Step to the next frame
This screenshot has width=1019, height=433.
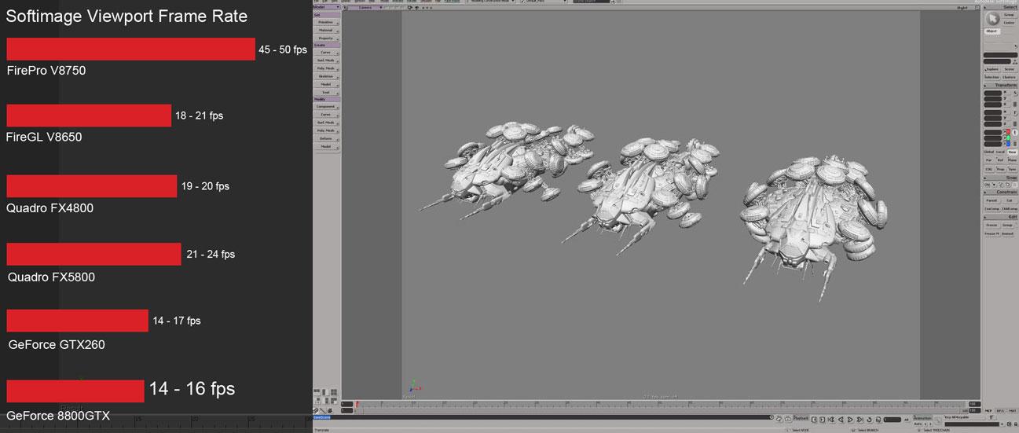point(822,420)
